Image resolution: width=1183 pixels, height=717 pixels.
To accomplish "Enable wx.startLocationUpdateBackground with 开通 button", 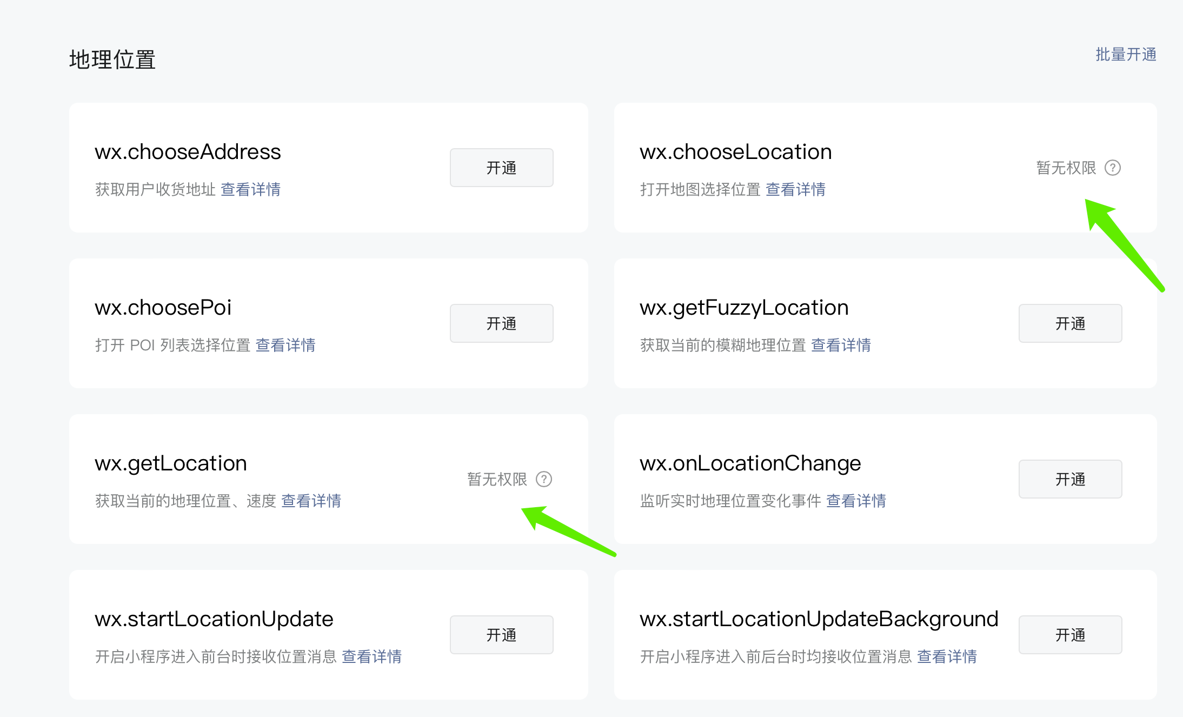I will point(1070,635).
